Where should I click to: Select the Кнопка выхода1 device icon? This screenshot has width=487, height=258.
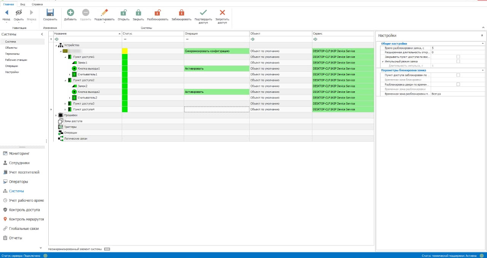(75, 68)
